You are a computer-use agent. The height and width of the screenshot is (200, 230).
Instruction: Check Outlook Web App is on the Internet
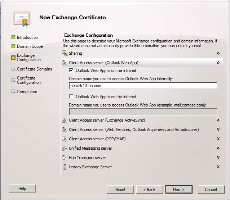[x=71, y=97]
